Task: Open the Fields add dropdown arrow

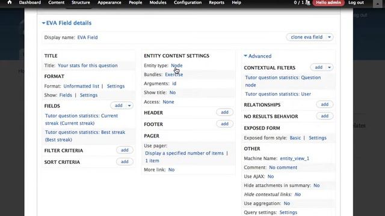Action: point(129,106)
